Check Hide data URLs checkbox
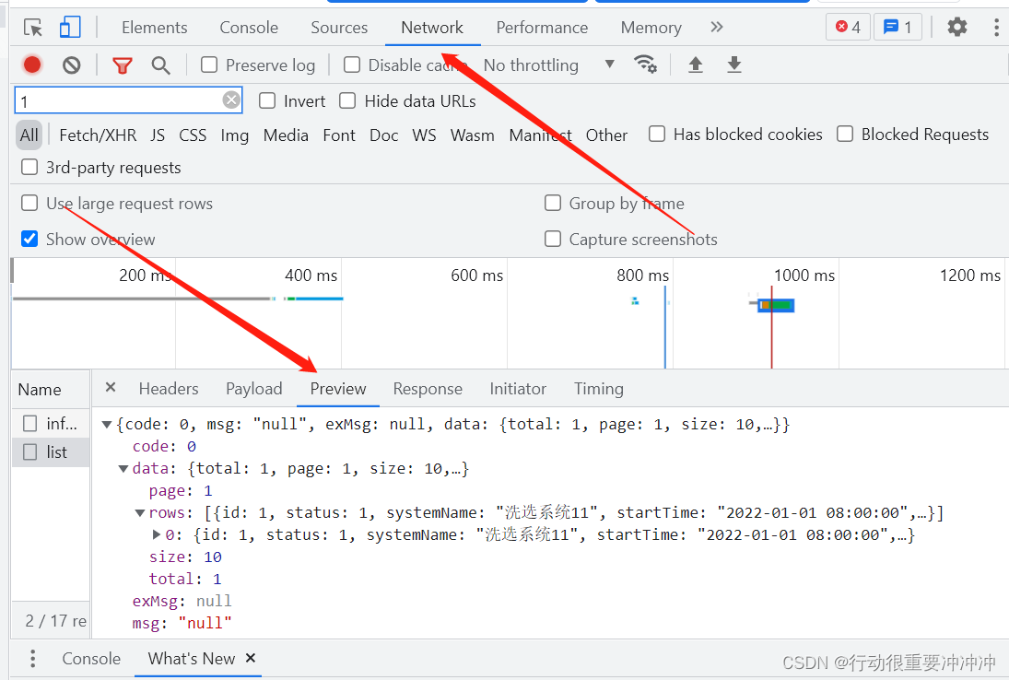Screen dimensions: 1009x680 coord(347,101)
